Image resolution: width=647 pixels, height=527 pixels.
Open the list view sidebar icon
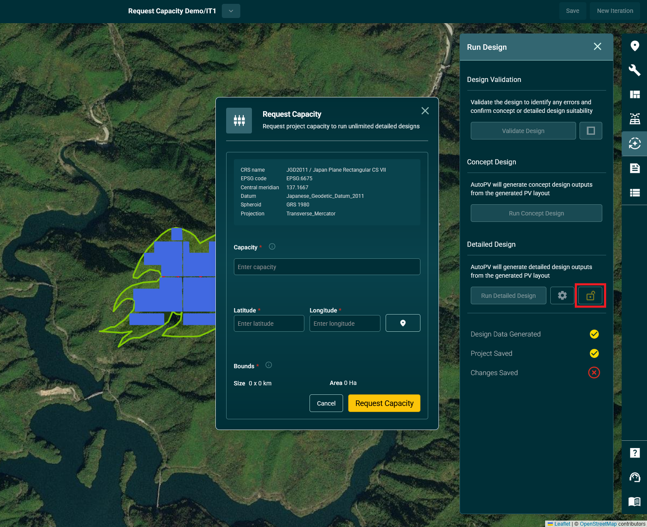[x=635, y=193]
